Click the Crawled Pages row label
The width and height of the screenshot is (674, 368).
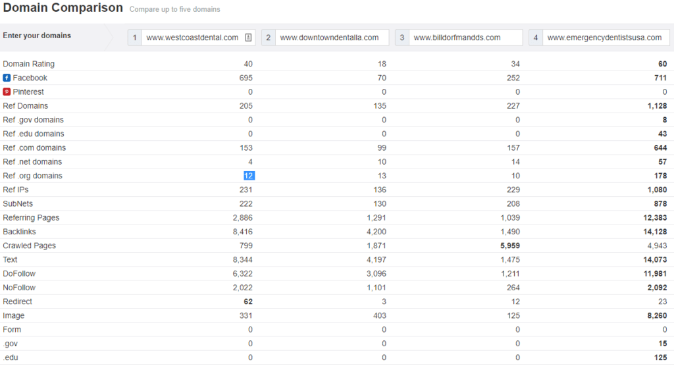29,246
